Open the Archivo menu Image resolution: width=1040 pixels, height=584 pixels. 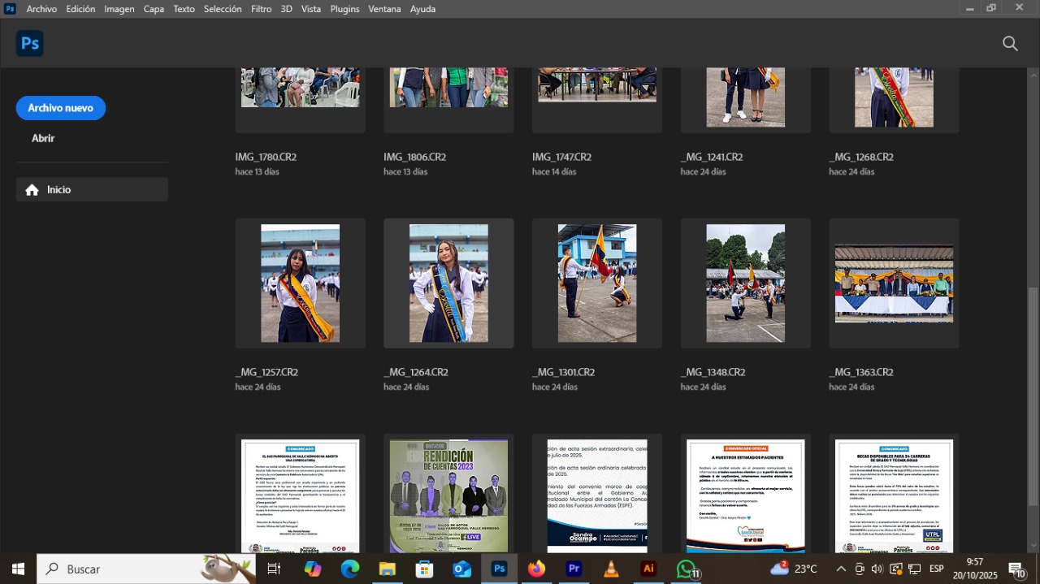41,9
